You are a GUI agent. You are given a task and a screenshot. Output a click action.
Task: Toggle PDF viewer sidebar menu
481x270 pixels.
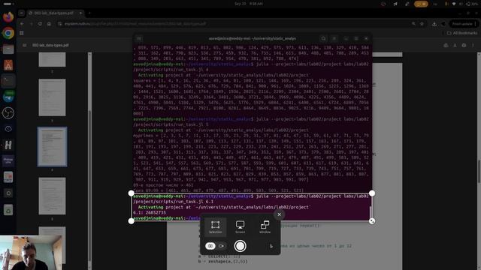(x=25, y=45)
